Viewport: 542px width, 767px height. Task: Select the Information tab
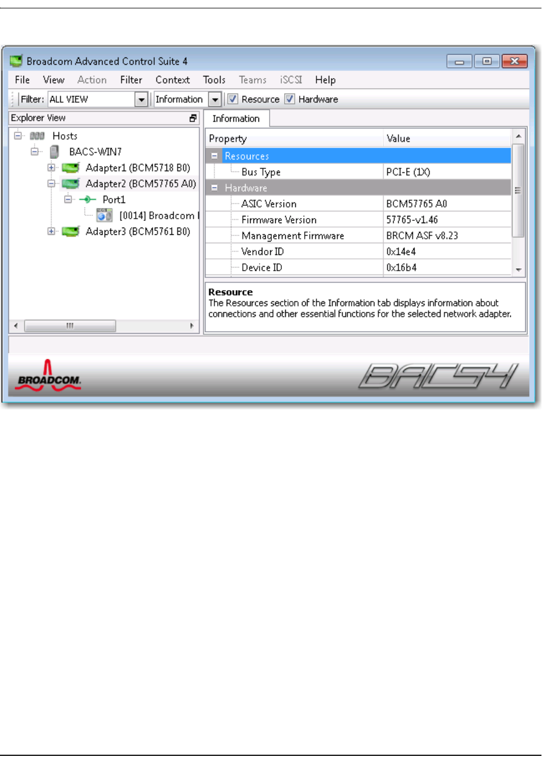[236, 118]
